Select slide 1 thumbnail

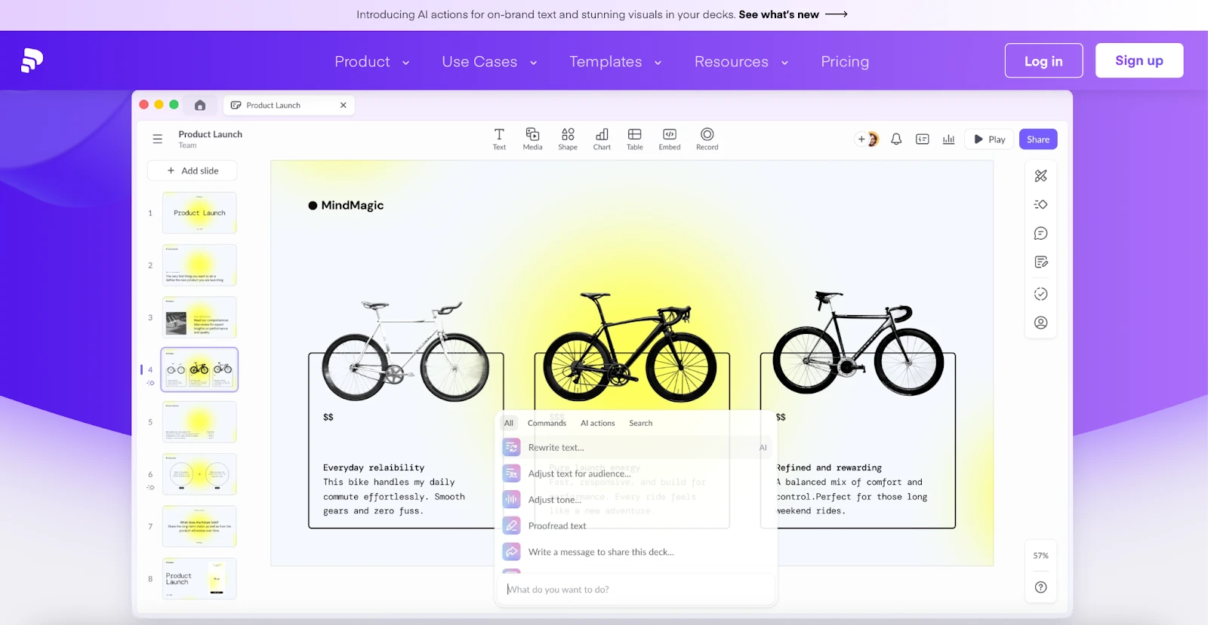tap(199, 213)
